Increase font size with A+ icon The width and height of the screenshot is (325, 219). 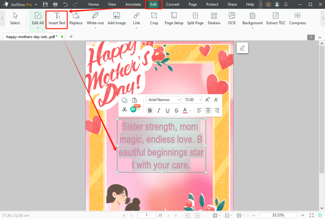[x=208, y=100]
